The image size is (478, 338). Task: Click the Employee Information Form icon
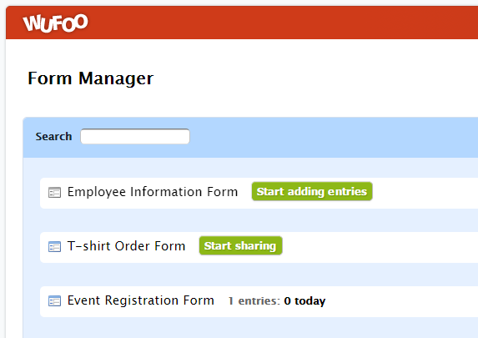54,193
